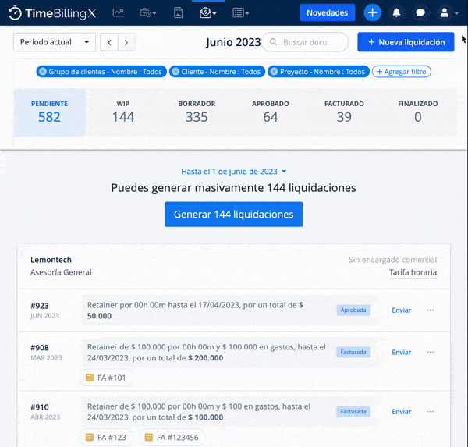The height and width of the screenshot is (447, 468).
Task: Expand the Período actual dropdown
Action: click(x=55, y=42)
